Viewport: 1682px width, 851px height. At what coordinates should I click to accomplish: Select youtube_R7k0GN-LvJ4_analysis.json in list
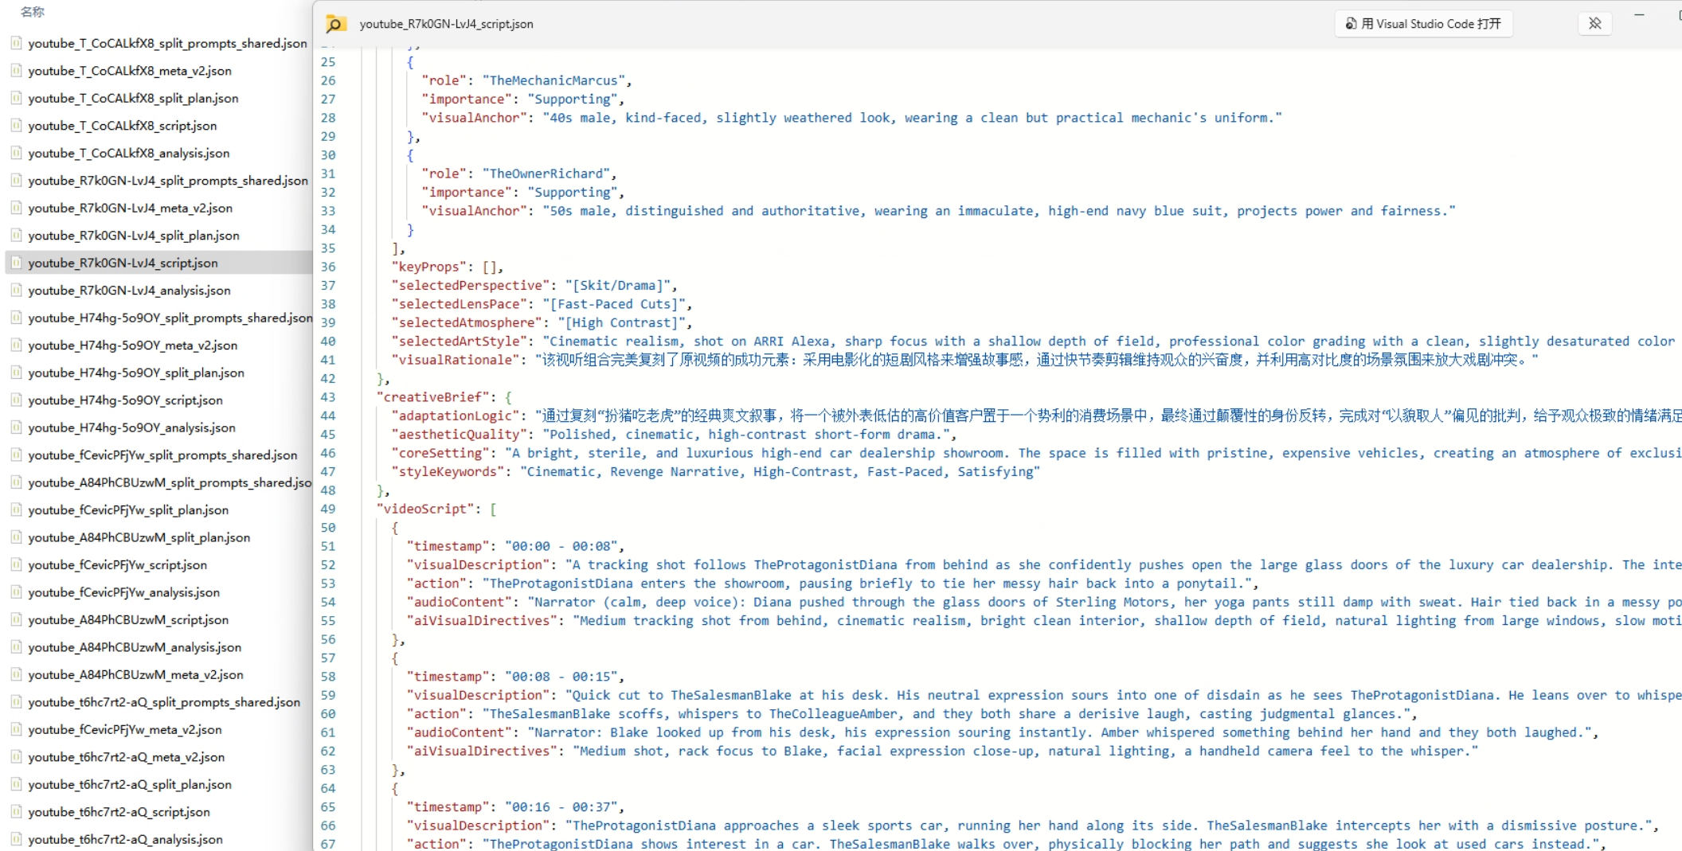tap(129, 291)
